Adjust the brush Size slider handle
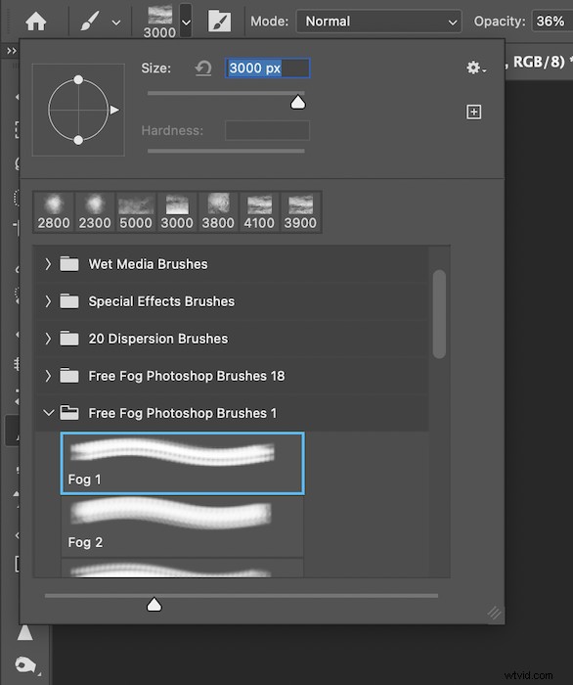Image resolution: width=573 pixels, height=685 pixels. click(x=298, y=102)
